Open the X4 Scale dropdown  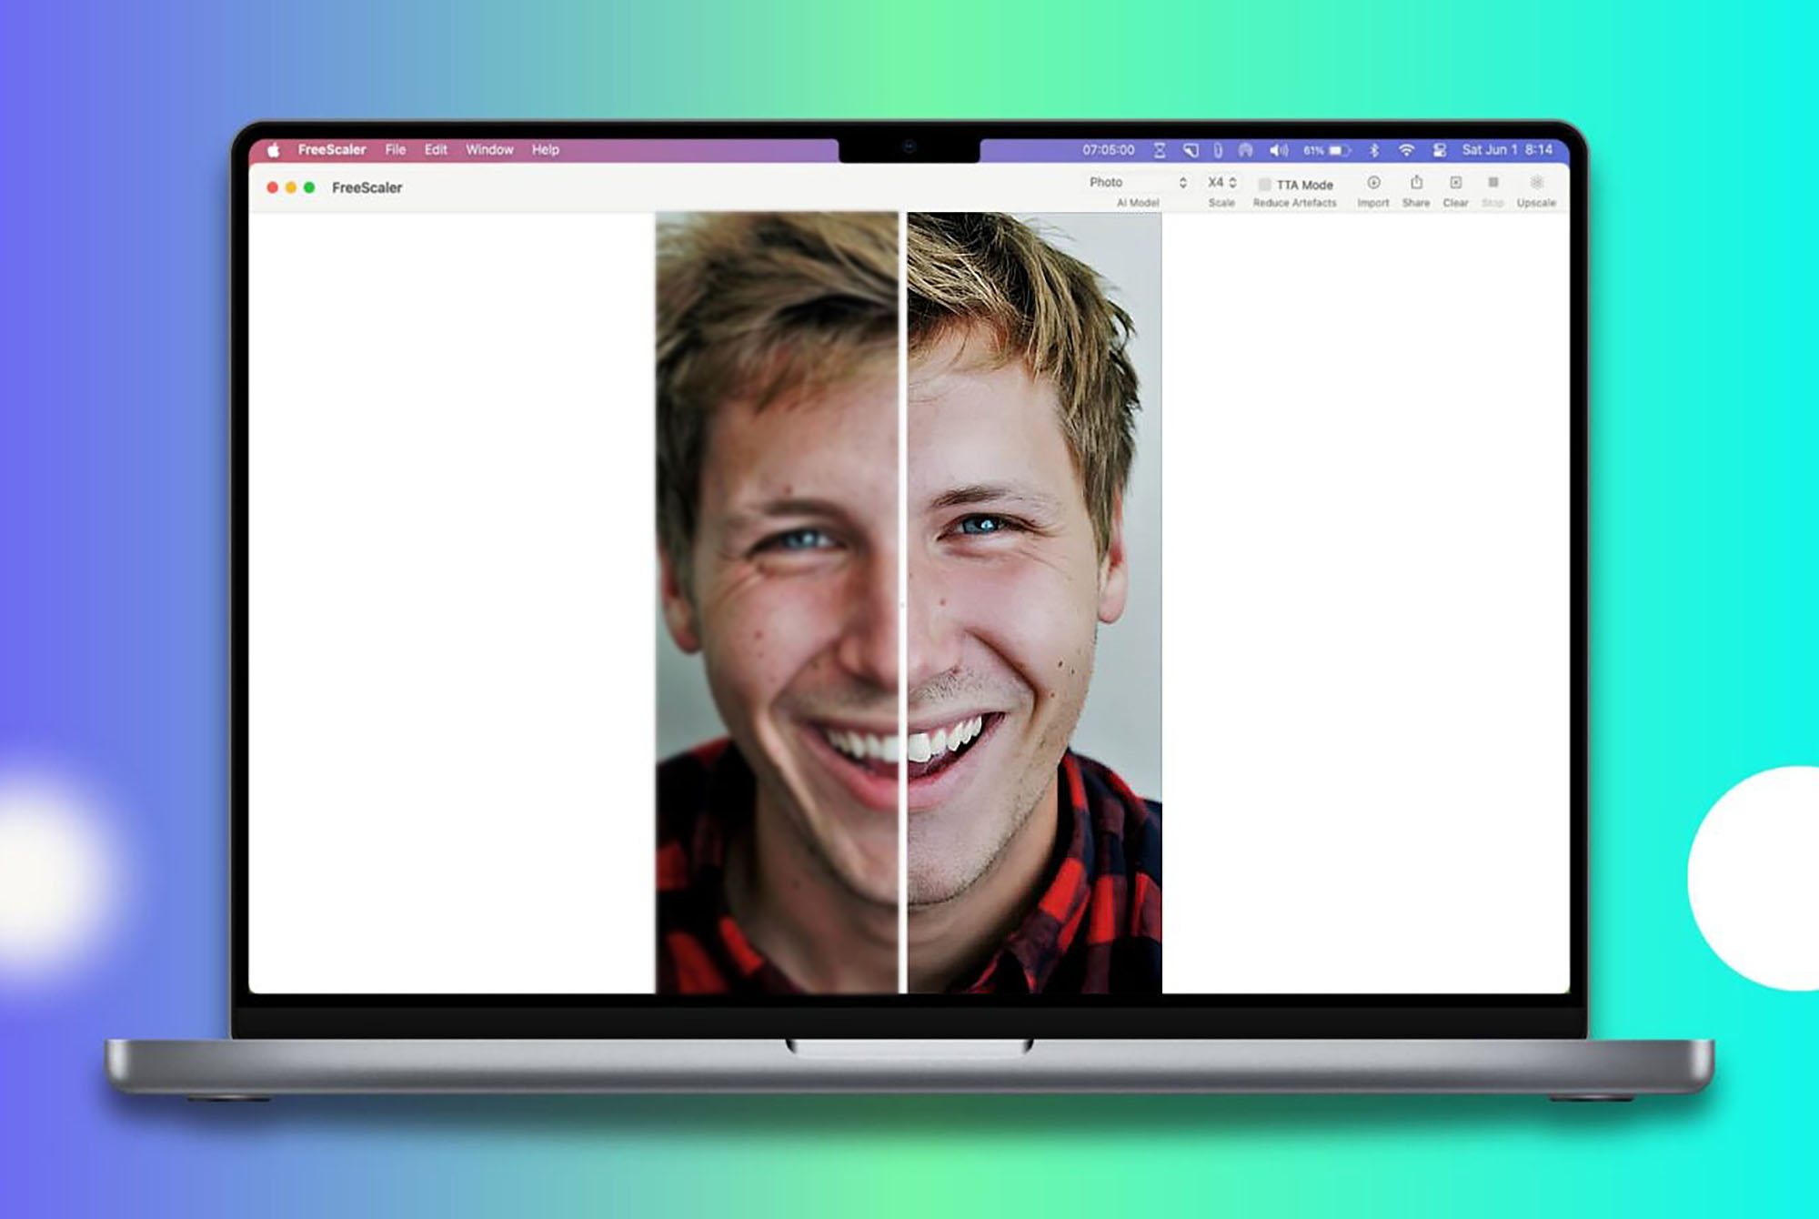click(1221, 183)
